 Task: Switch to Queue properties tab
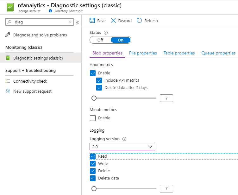tap(218, 53)
